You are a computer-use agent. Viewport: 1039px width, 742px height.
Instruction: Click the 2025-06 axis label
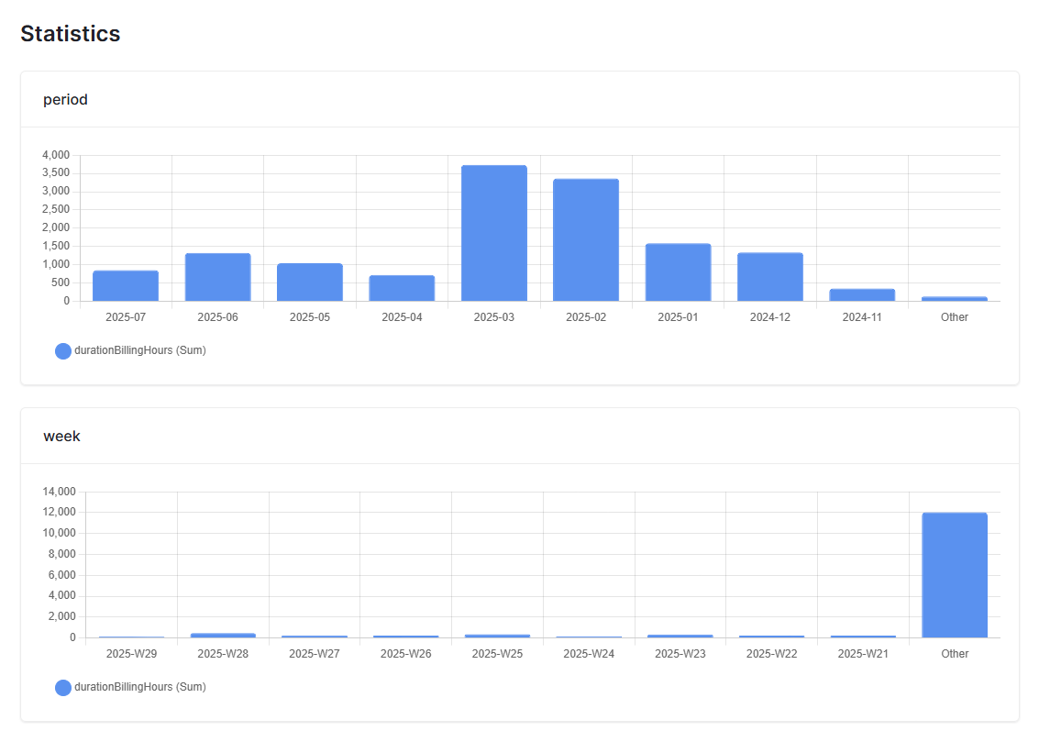click(x=217, y=317)
